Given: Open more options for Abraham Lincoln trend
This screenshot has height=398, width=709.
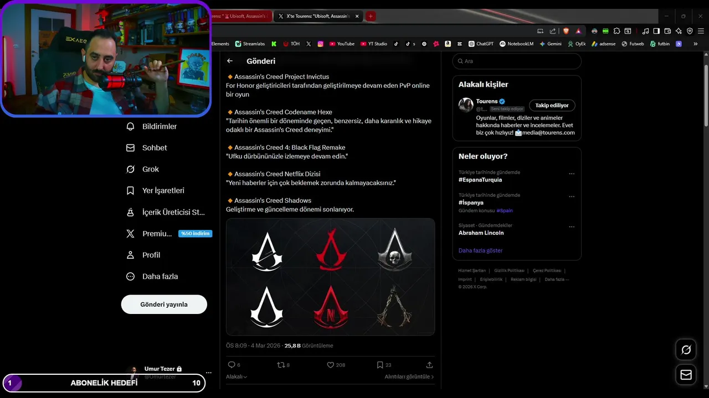Looking at the screenshot, I should (x=572, y=227).
